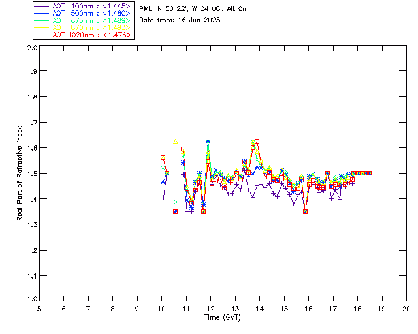Click the x-axis label 5
Screen dimensions: 418x334
(39, 309)
